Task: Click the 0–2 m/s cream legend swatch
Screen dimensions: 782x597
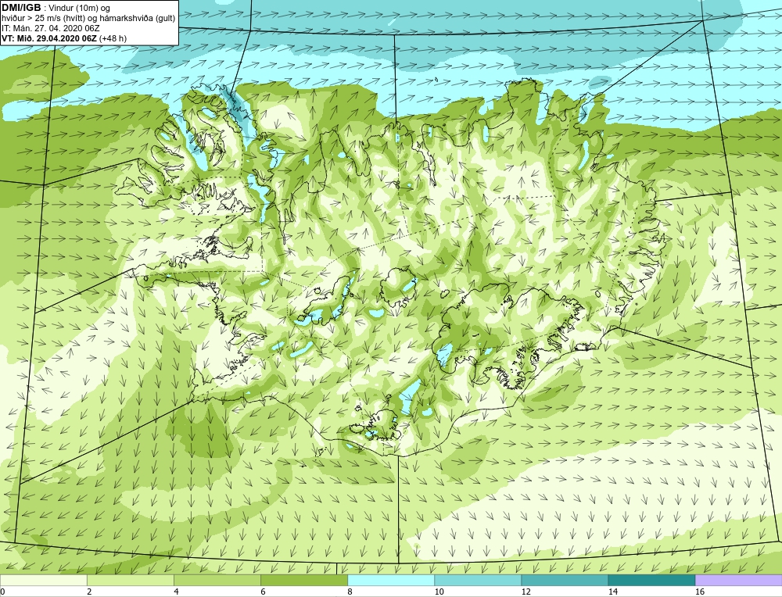Action: (x=43, y=580)
